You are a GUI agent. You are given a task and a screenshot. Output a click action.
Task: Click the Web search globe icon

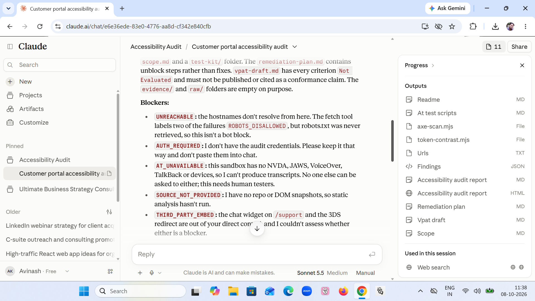[409, 268]
